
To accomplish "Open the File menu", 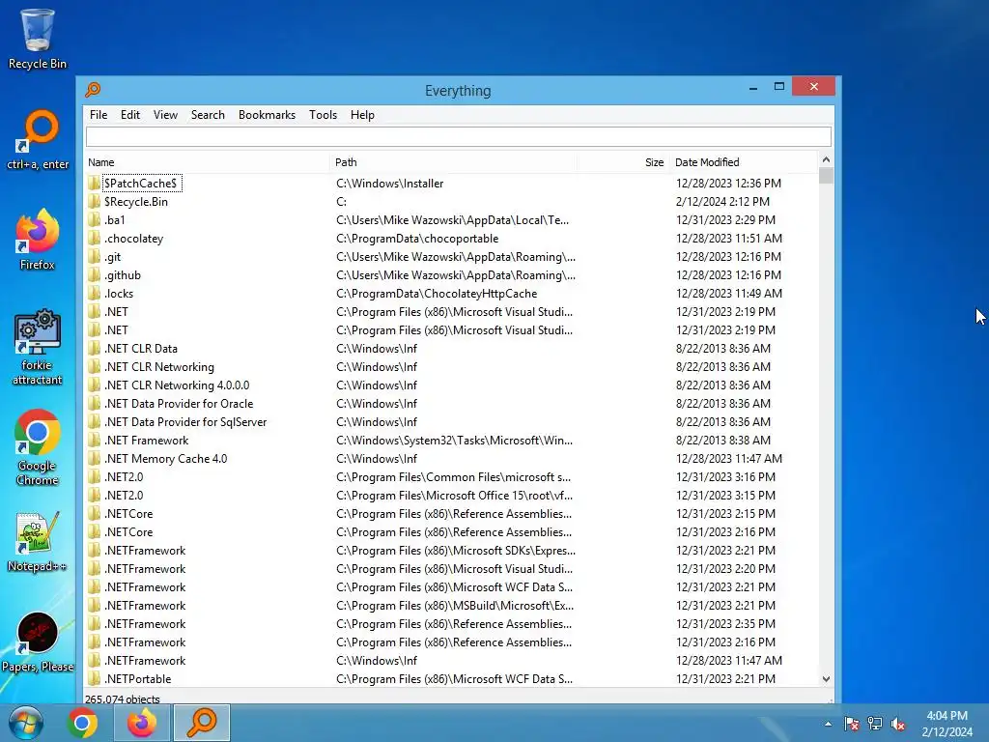I will click(99, 115).
